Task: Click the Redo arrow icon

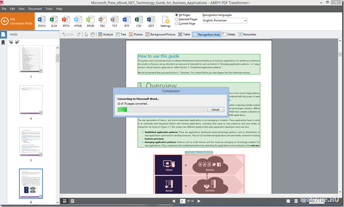Action: [78, 35]
